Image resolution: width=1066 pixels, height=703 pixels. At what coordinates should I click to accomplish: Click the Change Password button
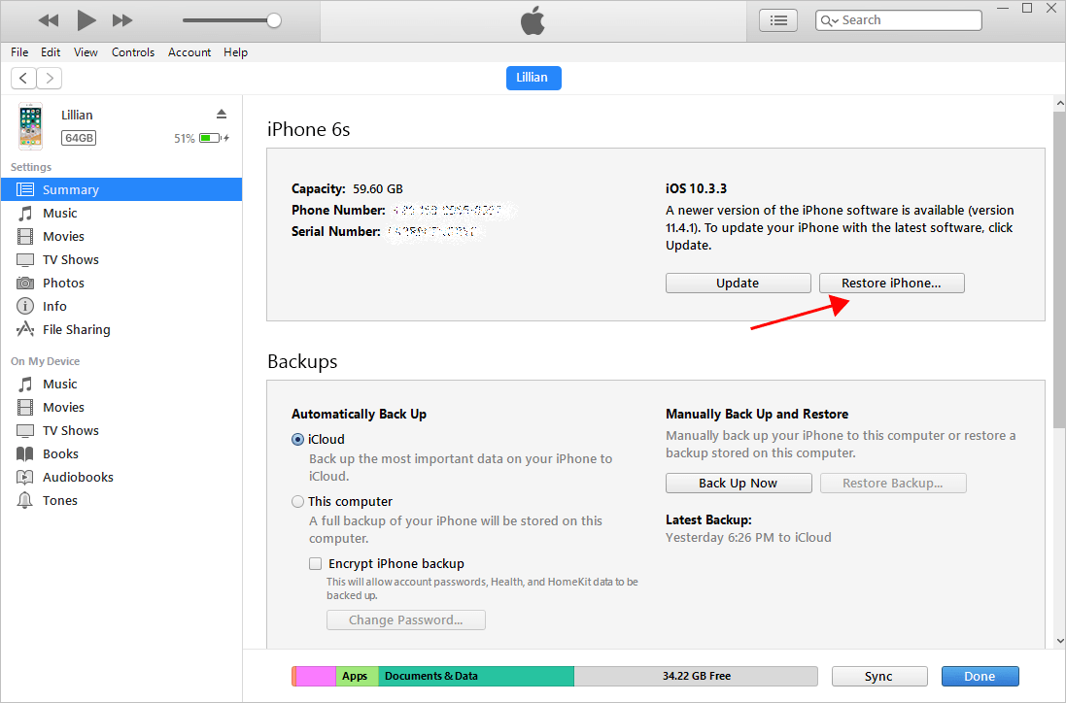[406, 620]
